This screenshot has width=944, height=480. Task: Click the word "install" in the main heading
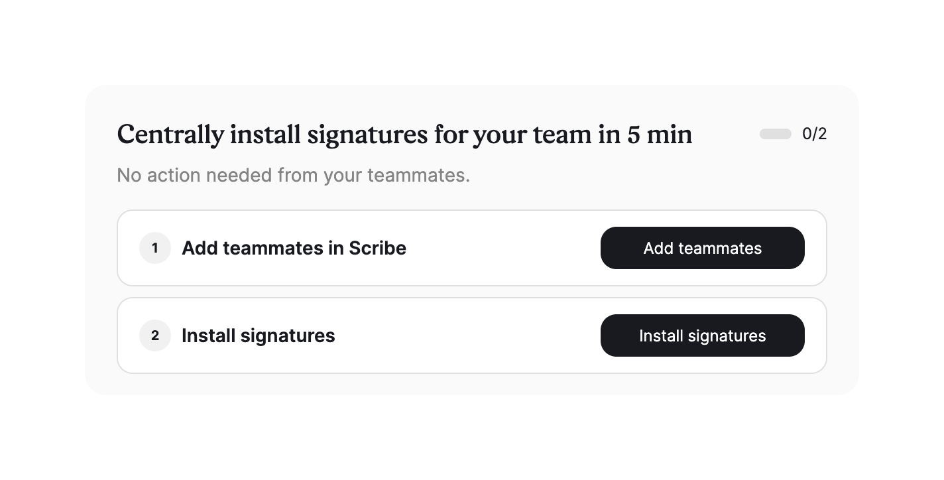[265, 135]
